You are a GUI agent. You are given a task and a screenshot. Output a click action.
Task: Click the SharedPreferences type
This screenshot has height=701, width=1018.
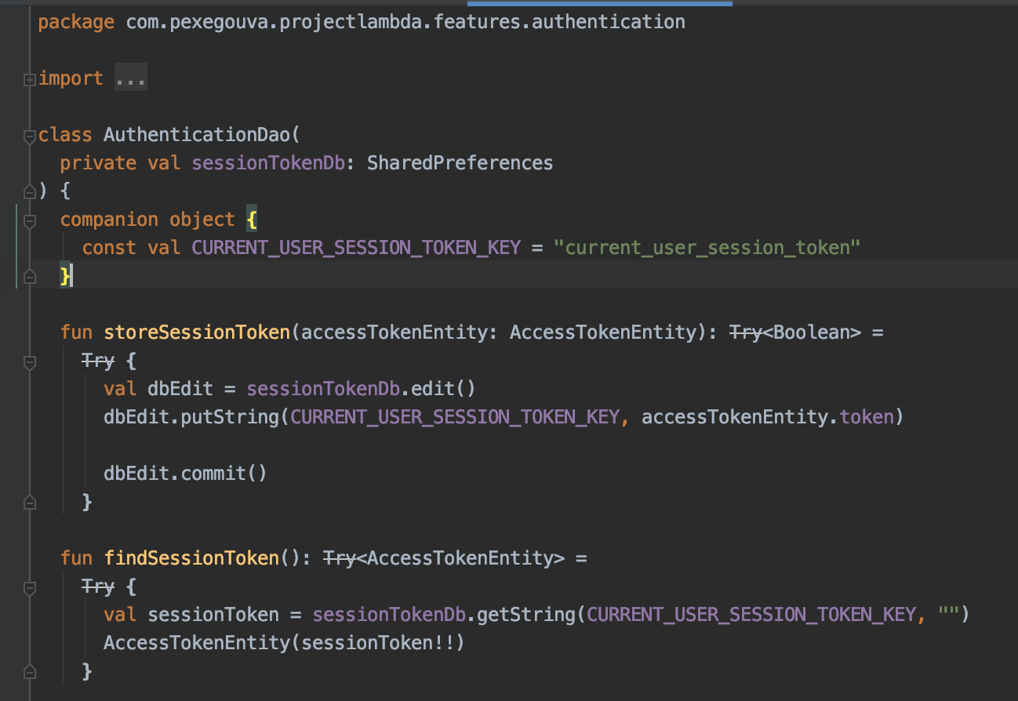[x=460, y=163]
